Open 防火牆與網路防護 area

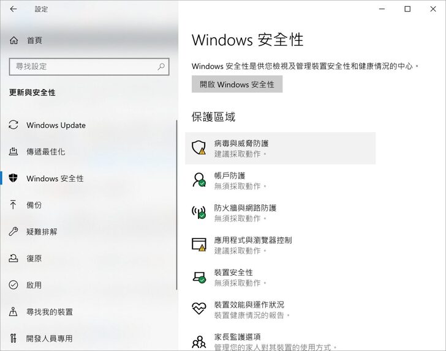click(x=280, y=213)
